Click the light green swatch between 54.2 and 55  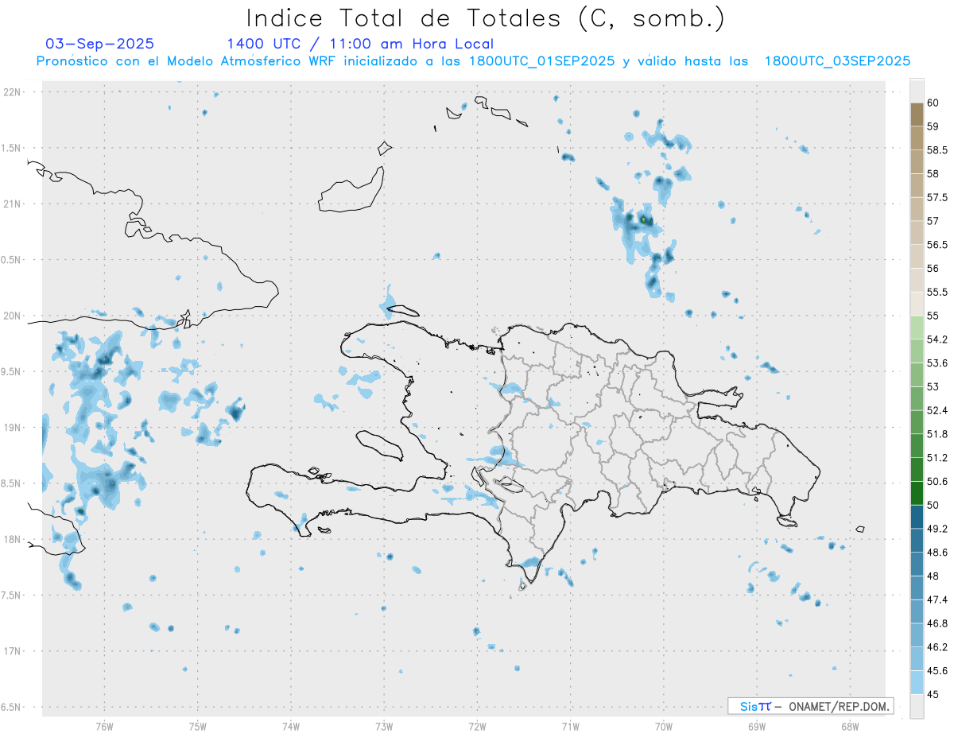[x=917, y=328]
